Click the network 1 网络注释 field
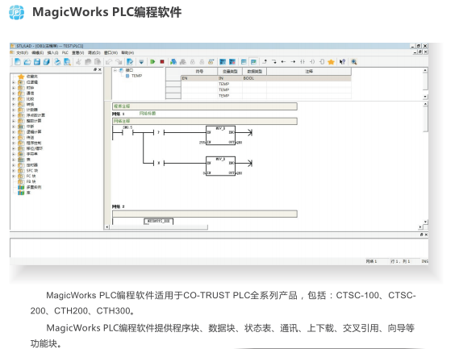The image size is (459, 349). coord(205,121)
